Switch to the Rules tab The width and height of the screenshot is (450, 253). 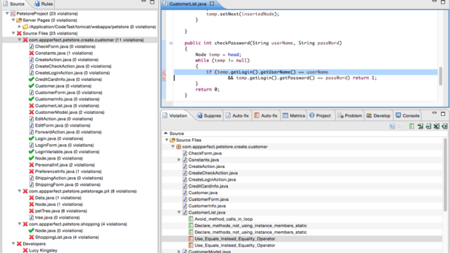click(44, 4)
